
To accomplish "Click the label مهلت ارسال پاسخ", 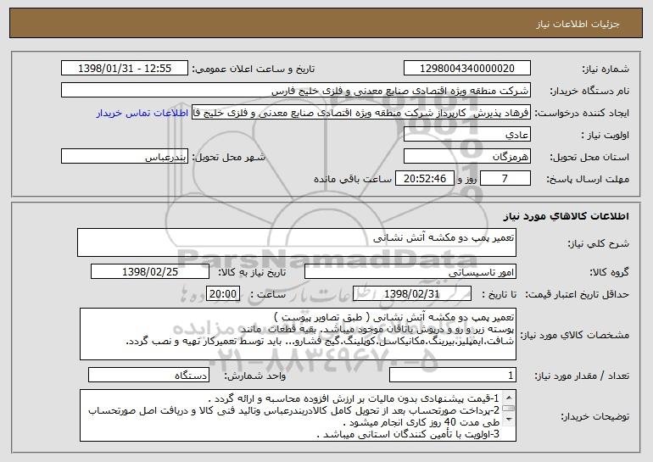I will (x=588, y=180).
